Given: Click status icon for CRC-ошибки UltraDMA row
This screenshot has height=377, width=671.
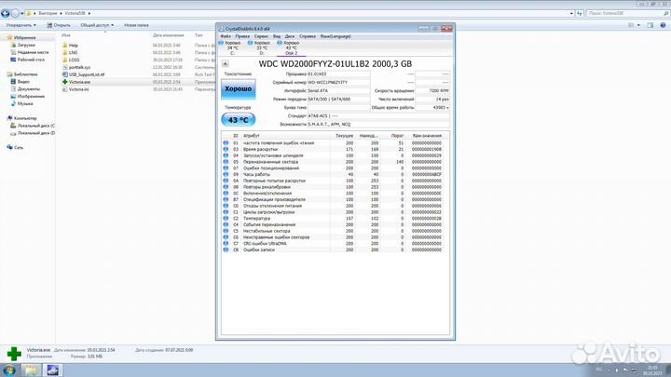Looking at the screenshot, I should pos(226,244).
